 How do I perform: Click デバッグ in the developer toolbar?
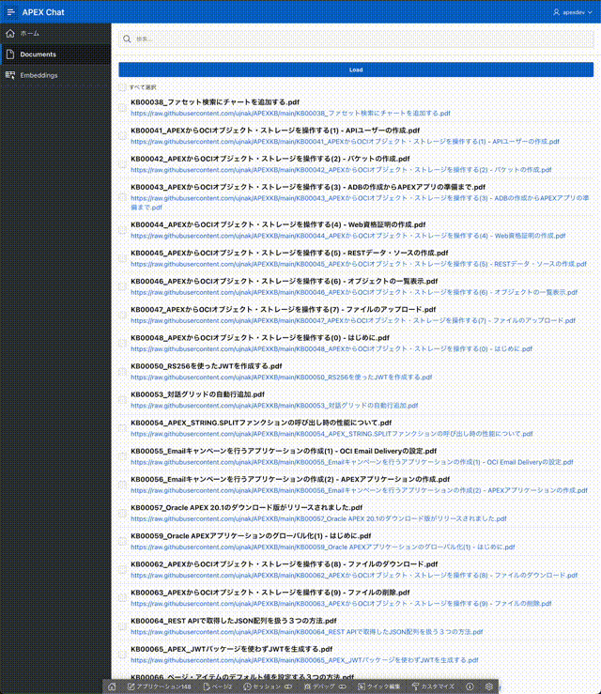[325, 686]
